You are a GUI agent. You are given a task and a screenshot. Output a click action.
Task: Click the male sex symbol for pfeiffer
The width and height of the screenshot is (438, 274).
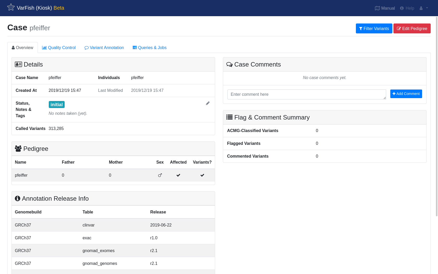point(160,175)
